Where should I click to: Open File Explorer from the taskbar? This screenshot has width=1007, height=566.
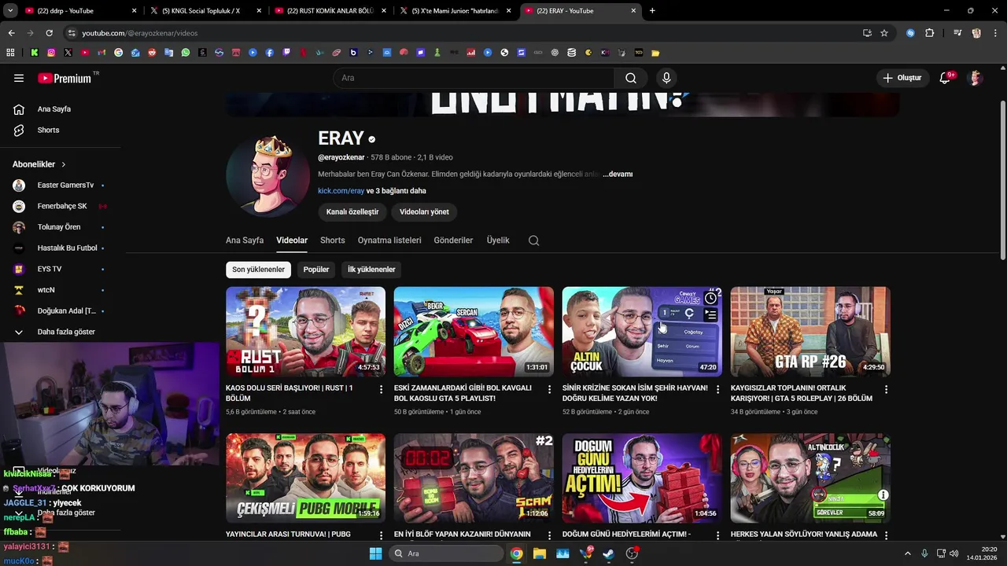pos(539,553)
